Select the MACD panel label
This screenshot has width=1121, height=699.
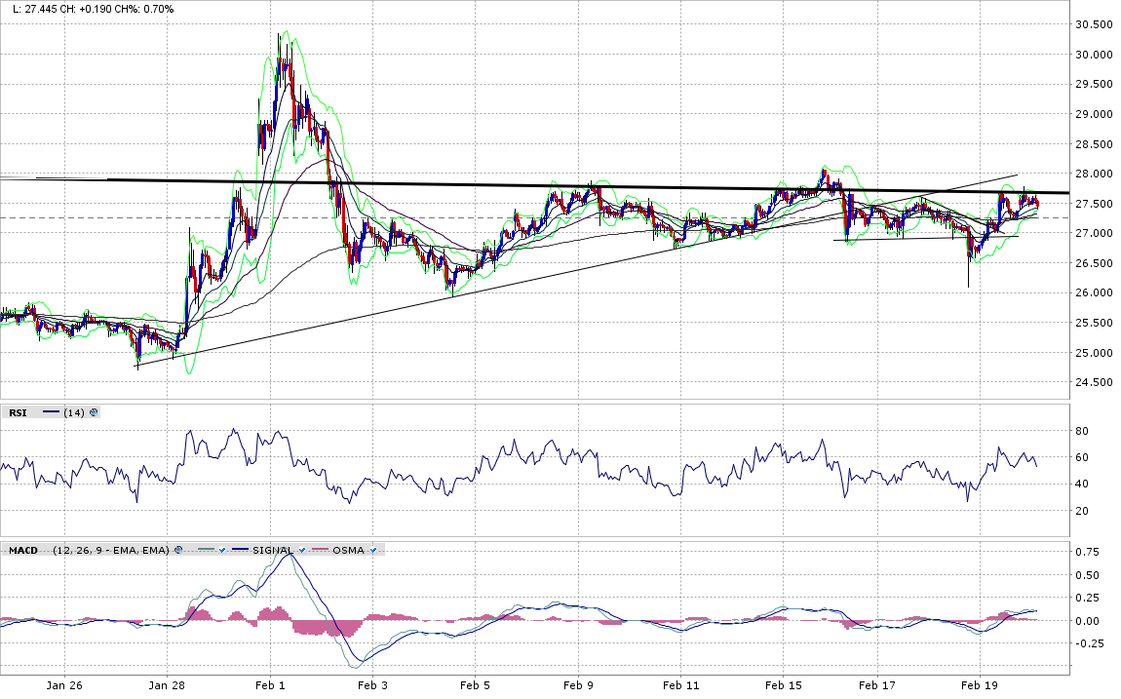pos(23,551)
